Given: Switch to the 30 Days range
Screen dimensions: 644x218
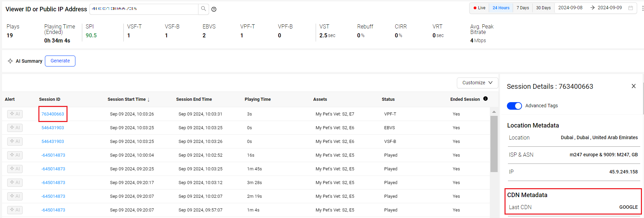Looking at the screenshot, I should [x=543, y=8].
